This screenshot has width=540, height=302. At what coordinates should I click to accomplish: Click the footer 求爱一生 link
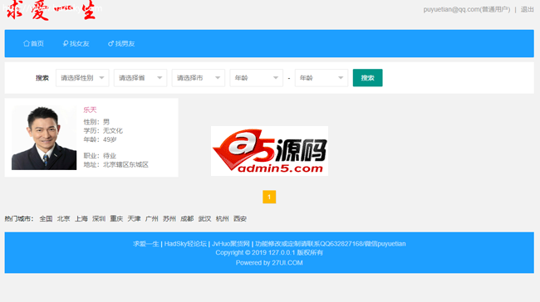click(x=146, y=244)
